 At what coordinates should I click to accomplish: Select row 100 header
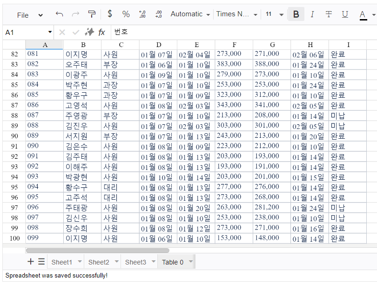tap(14, 238)
